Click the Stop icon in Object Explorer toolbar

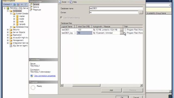tap(22, 4)
